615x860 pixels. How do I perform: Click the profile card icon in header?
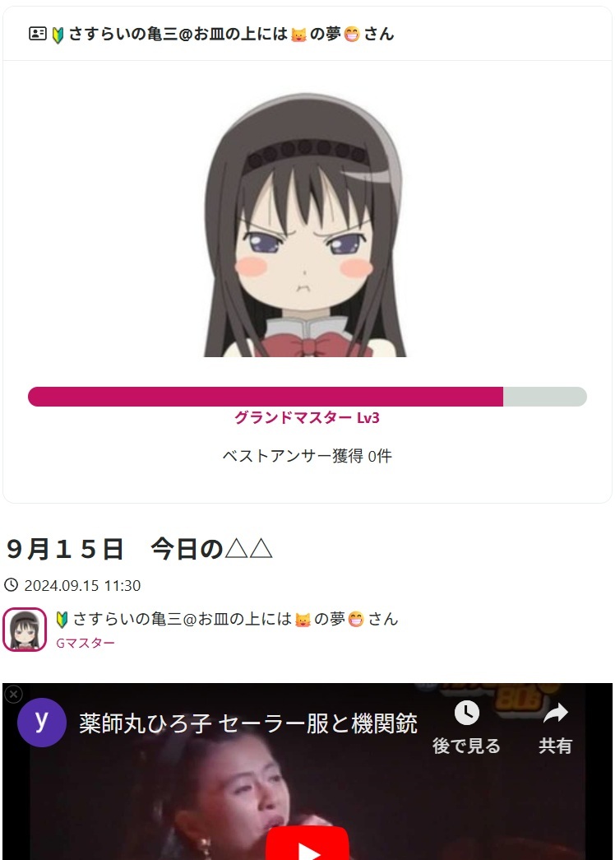coord(37,34)
